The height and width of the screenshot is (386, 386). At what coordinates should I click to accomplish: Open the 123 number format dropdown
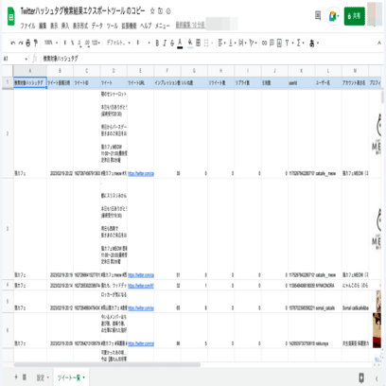96,43
